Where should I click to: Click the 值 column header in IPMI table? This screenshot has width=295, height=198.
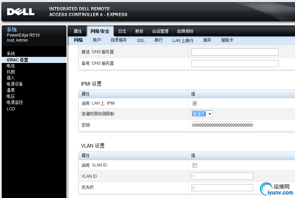[x=193, y=94]
